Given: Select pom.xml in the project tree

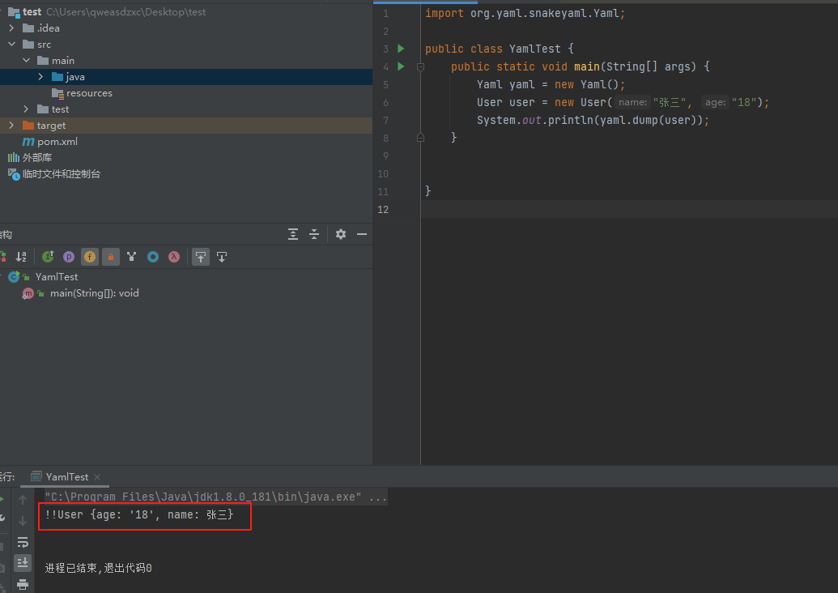Looking at the screenshot, I should point(57,142).
